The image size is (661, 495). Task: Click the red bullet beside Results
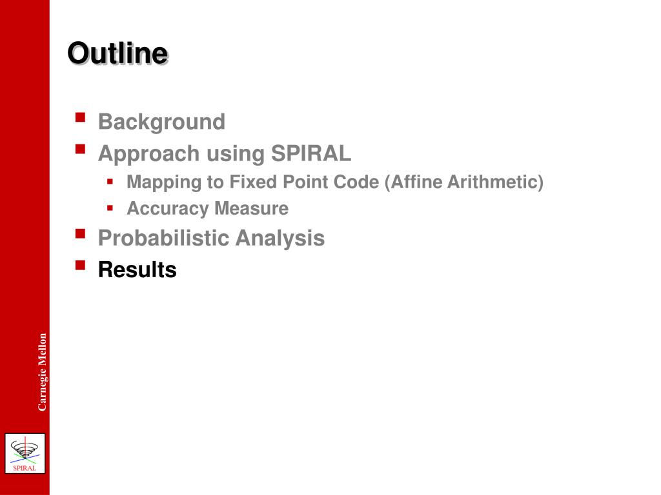point(81,265)
